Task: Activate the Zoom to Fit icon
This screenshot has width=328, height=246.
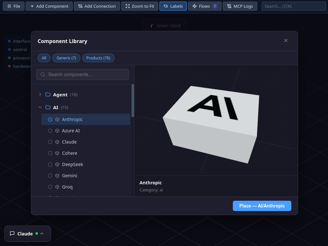Action: pyautogui.click(x=128, y=6)
